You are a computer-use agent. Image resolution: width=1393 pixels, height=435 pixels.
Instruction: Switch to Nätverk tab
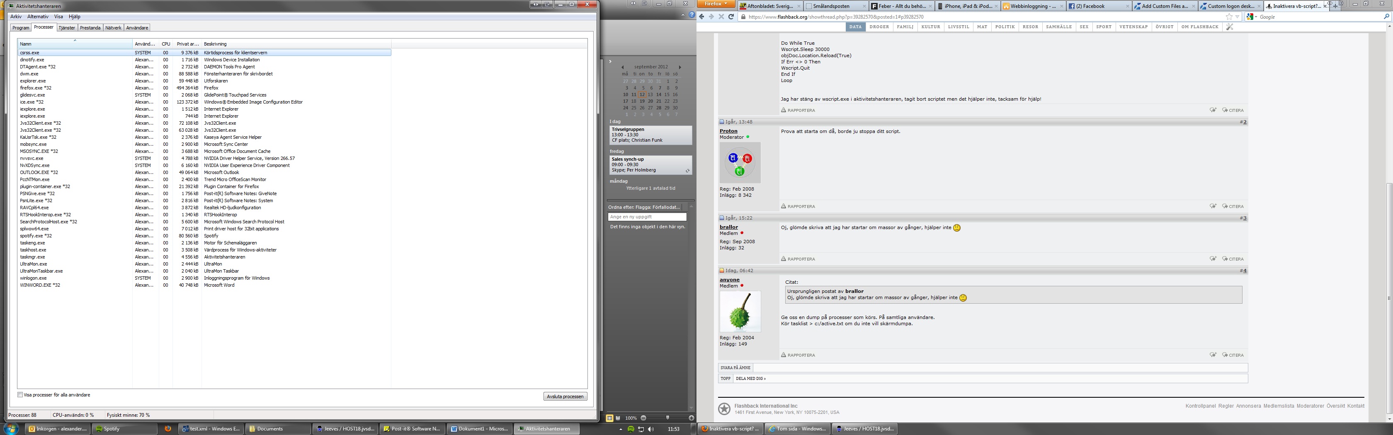coord(114,28)
